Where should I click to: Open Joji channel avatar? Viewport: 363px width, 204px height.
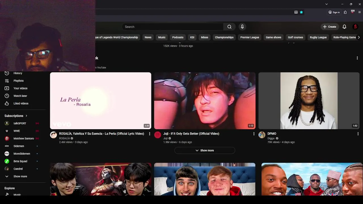coord(158,135)
